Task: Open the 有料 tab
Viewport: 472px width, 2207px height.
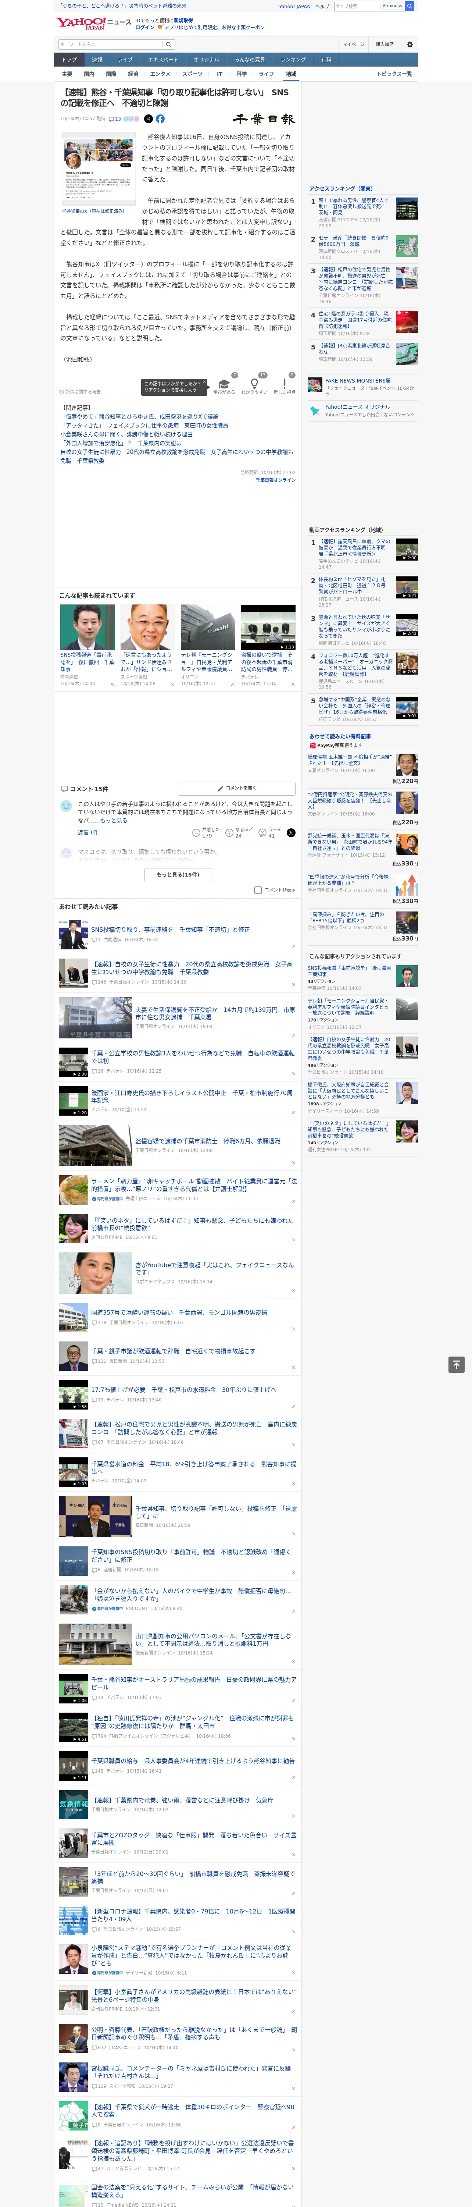Action: coord(326,60)
